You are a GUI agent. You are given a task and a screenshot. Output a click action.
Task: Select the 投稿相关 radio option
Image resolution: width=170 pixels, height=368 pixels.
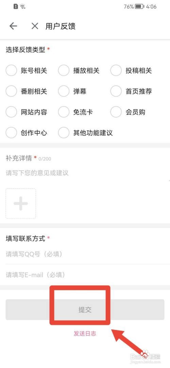pos(116,70)
